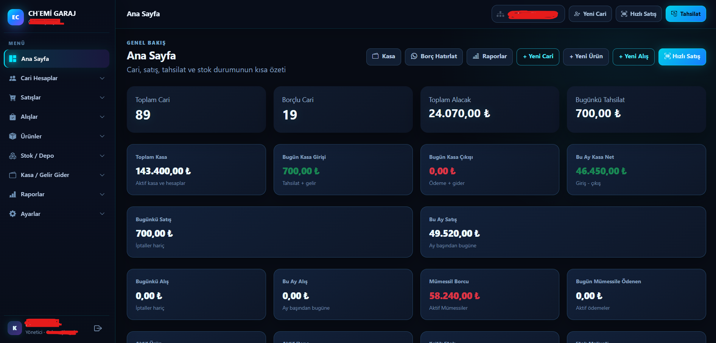
Task: Click the K user avatar
Action: (x=15, y=328)
